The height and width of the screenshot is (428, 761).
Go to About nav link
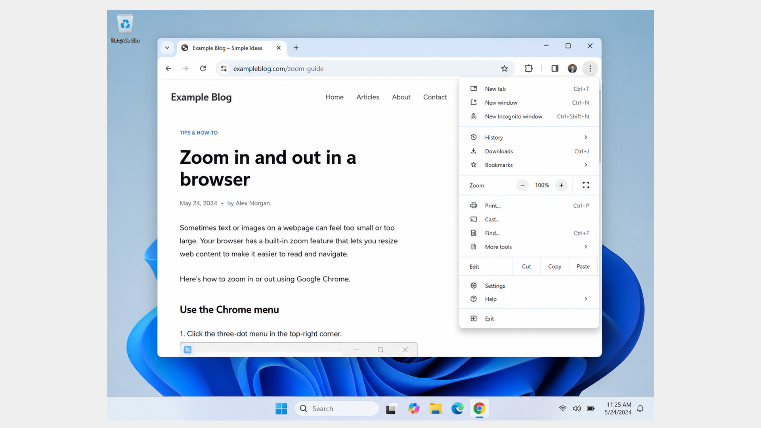[x=401, y=97]
